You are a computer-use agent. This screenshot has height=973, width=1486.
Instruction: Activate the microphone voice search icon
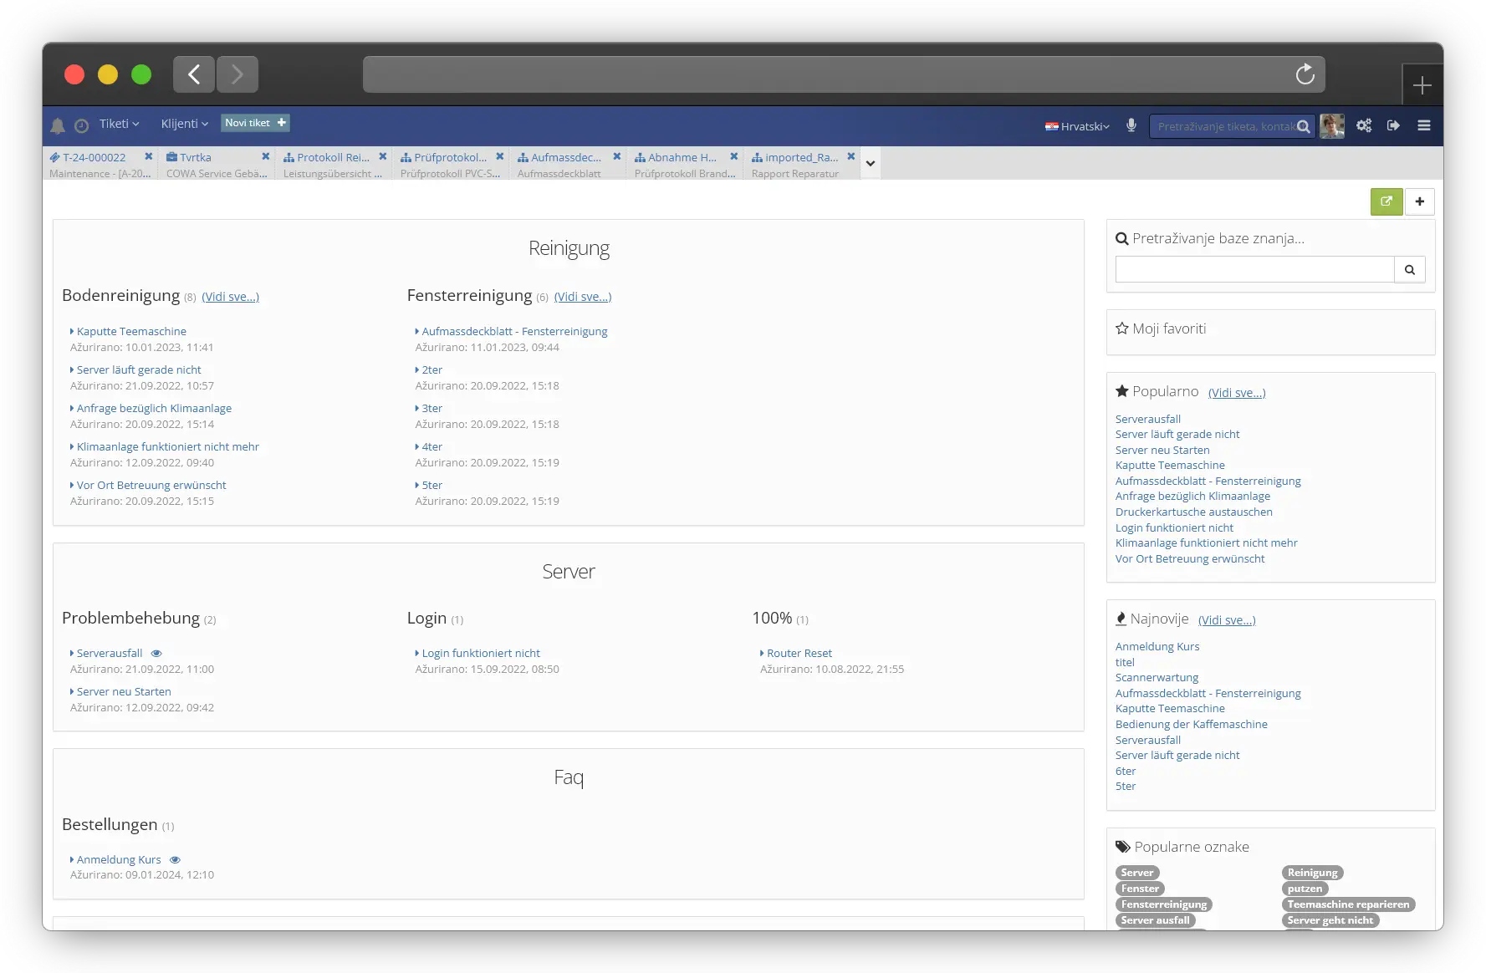pyautogui.click(x=1131, y=125)
